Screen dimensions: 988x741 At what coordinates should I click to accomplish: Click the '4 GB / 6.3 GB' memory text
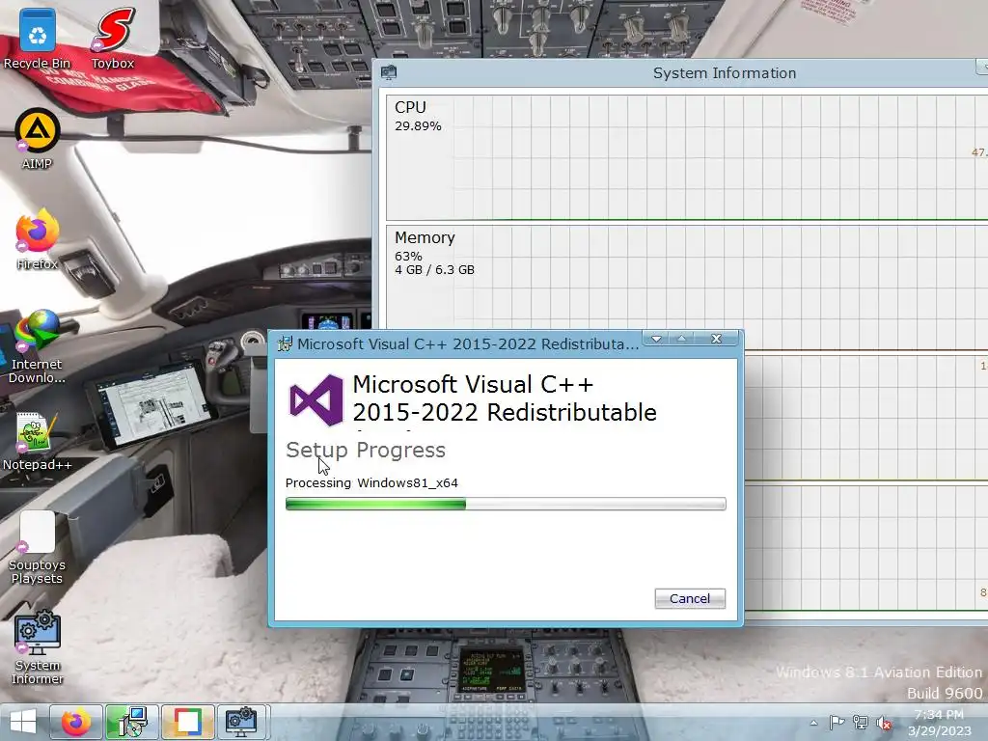coord(434,270)
